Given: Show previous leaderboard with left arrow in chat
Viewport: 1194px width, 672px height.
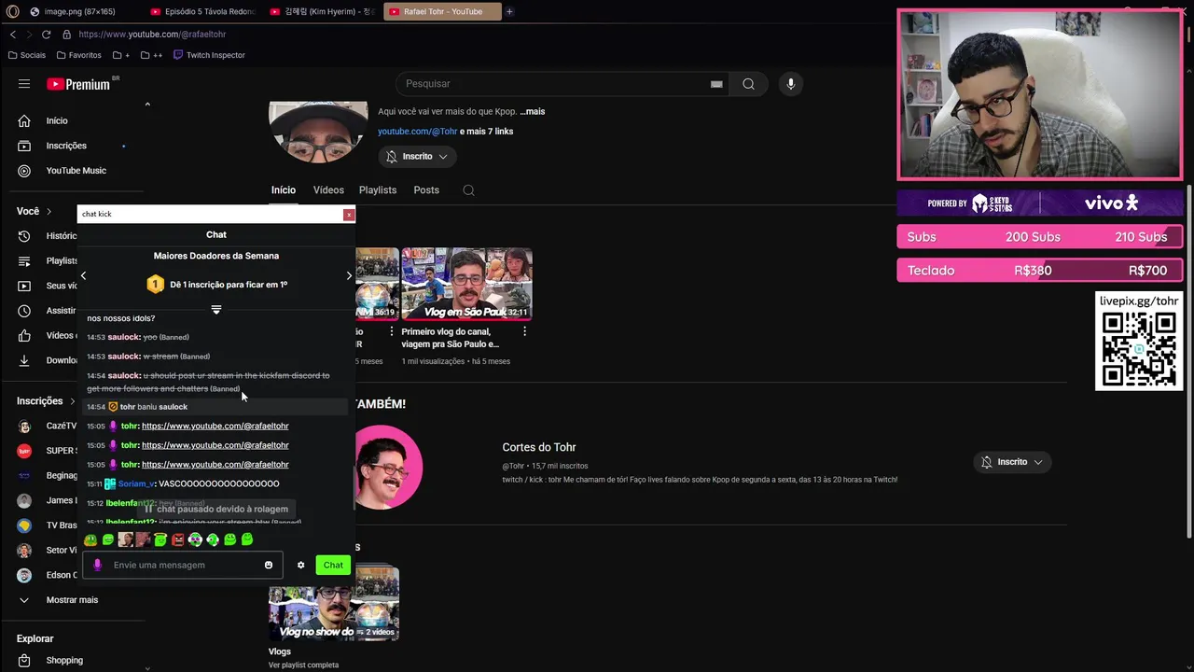Looking at the screenshot, I should 83,275.
